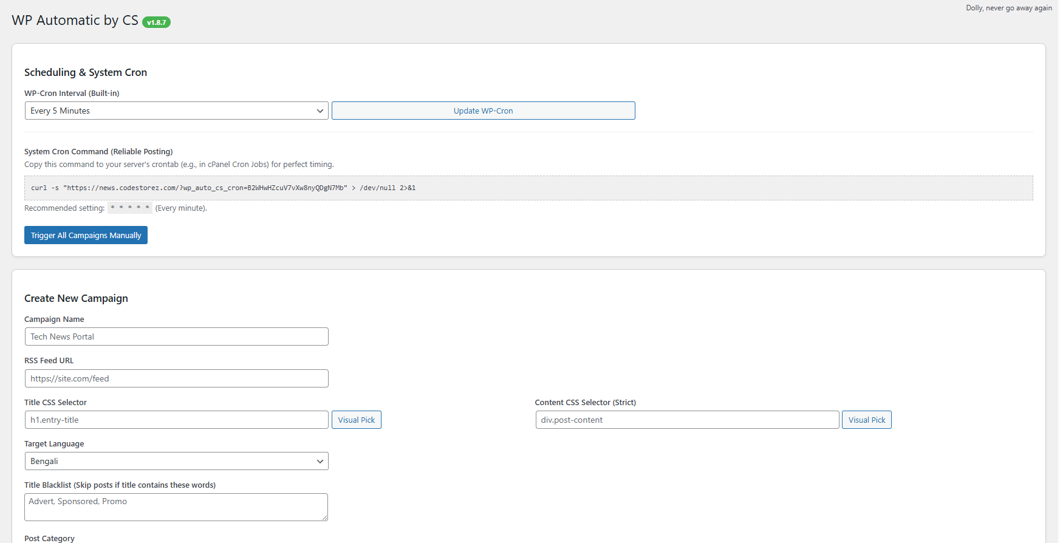Focus the Content CSS Selector input
The height and width of the screenshot is (543, 1060).
coord(686,420)
